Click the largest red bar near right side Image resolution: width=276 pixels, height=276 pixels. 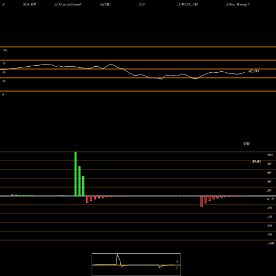pyautogui.click(x=201, y=201)
